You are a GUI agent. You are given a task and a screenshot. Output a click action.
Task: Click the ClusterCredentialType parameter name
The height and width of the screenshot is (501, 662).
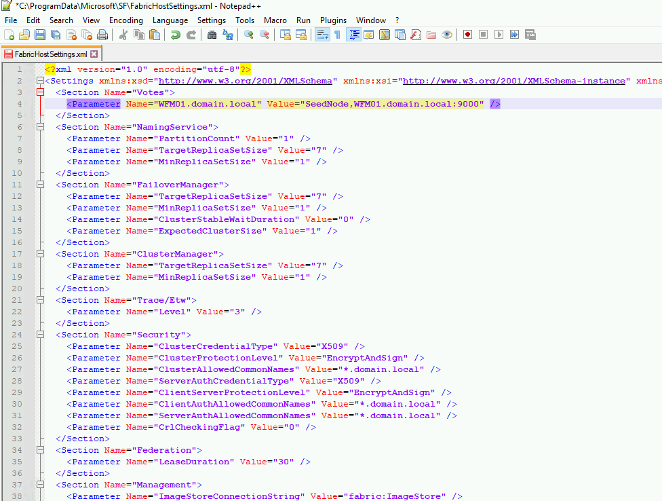point(215,346)
